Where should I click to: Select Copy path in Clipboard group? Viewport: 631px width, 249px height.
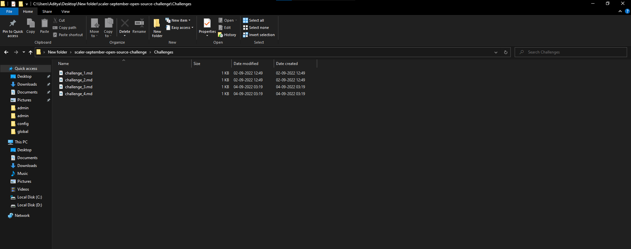64,28
